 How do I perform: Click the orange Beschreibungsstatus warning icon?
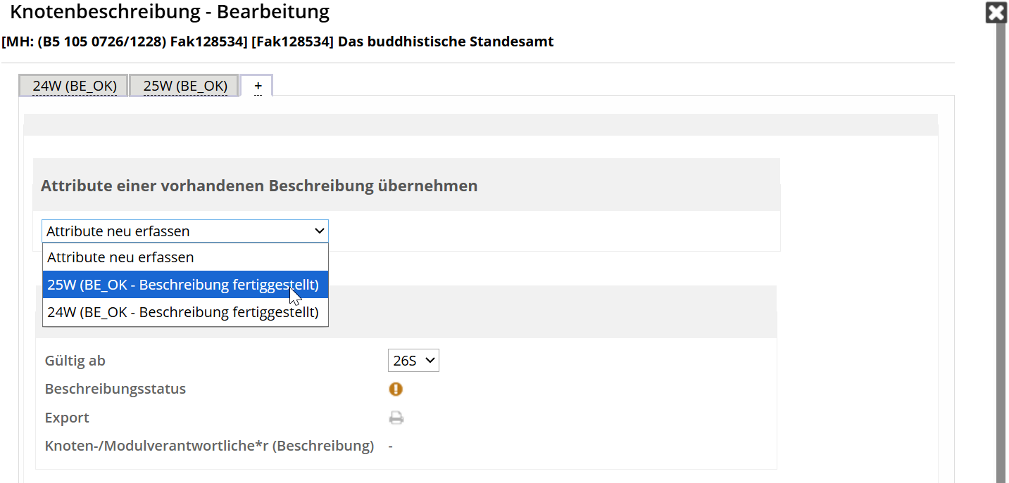point(396,389)
